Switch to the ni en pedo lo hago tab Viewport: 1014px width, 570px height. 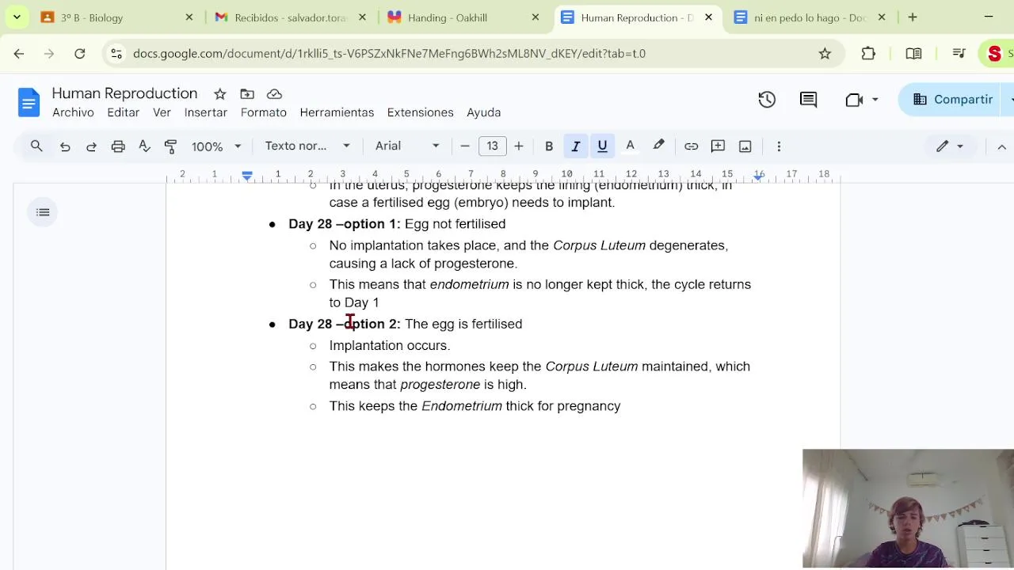810,17
